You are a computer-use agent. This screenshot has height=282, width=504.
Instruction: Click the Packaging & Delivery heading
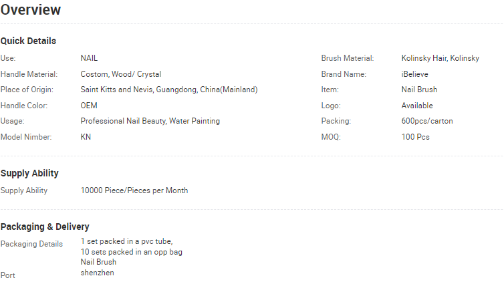[45, 227]
